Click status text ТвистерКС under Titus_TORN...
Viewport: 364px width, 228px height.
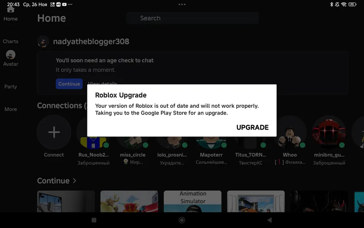pos(250,163)
